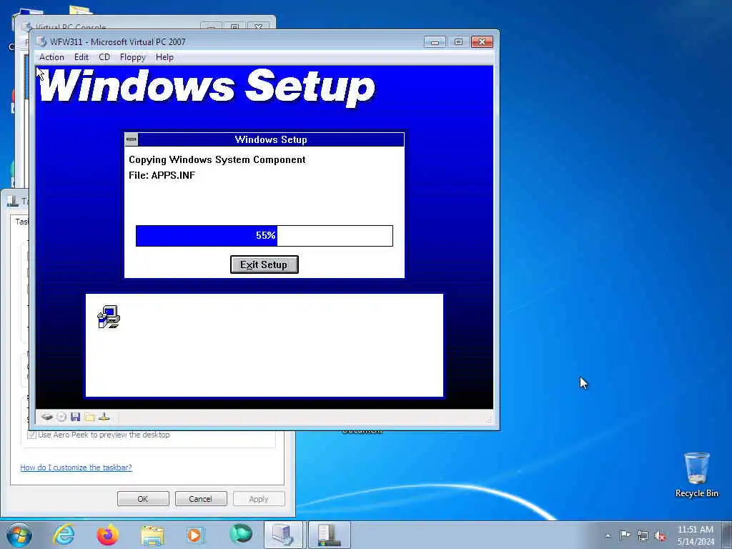Viewport: 732px width, 549px height.
Task: Minimize the WFW311 Virtual PC window
Action: point(435,42)
